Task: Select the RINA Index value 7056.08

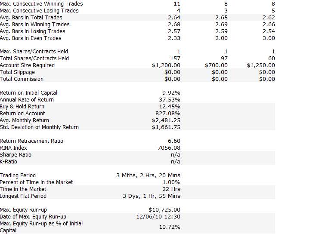Action: pos(169,148)
